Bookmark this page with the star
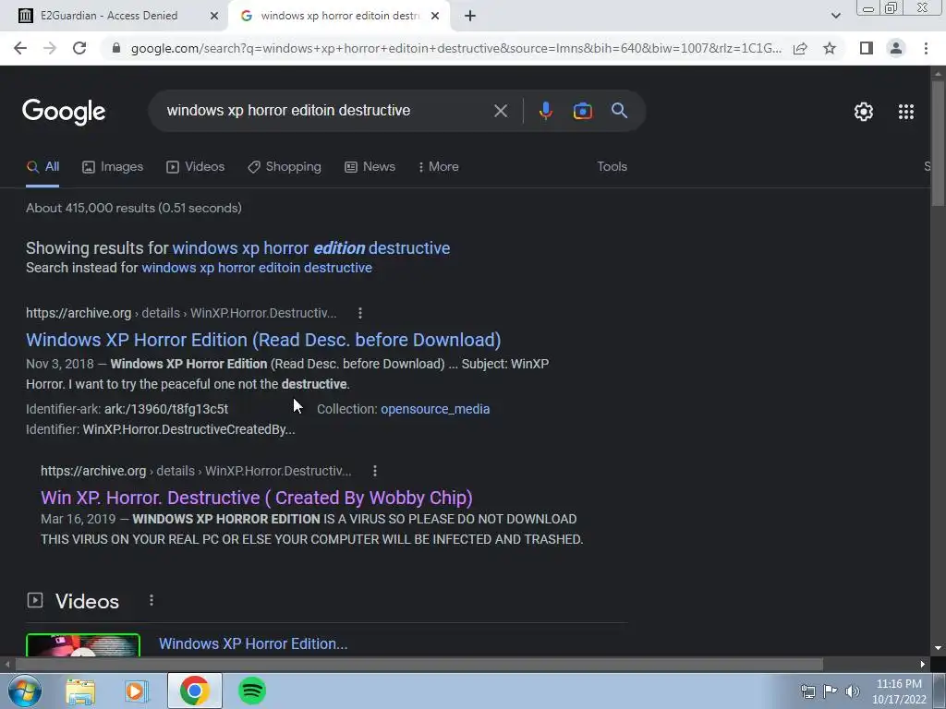 (x=830, y=48)
